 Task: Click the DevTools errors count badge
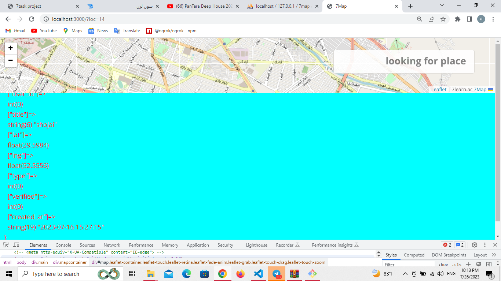point(447,245)
